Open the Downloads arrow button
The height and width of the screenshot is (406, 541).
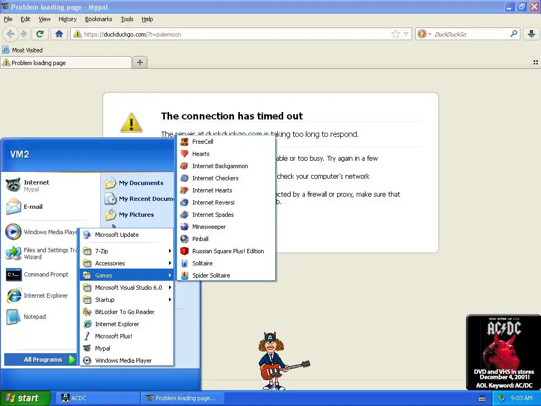pyautogui.click(x=531, y=34)
